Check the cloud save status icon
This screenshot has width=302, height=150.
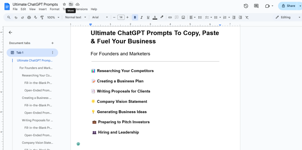click(78, 4)
